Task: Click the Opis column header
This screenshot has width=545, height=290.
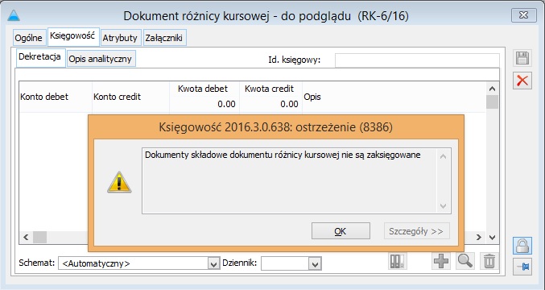Action: [394, 97]
